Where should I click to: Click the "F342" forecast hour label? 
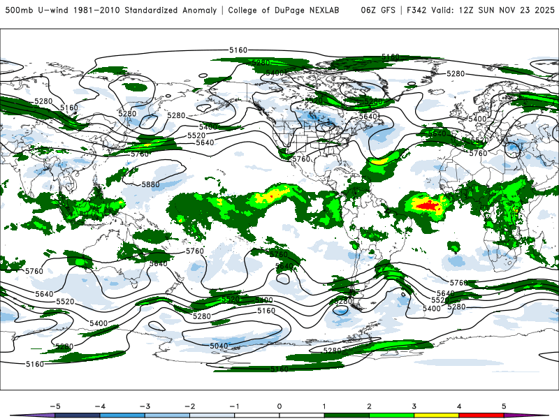(x=416, y=10)
